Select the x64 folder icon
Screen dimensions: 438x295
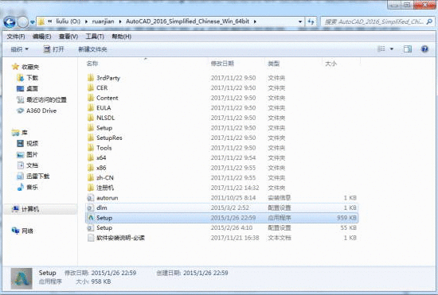pos(91,157)
